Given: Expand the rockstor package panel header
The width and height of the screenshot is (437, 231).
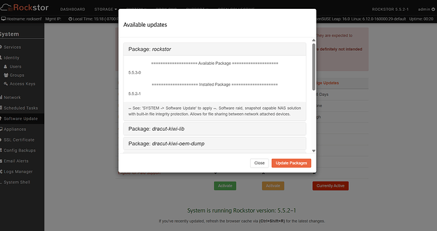Looking at the screenshot, I should tap(215, 49).
